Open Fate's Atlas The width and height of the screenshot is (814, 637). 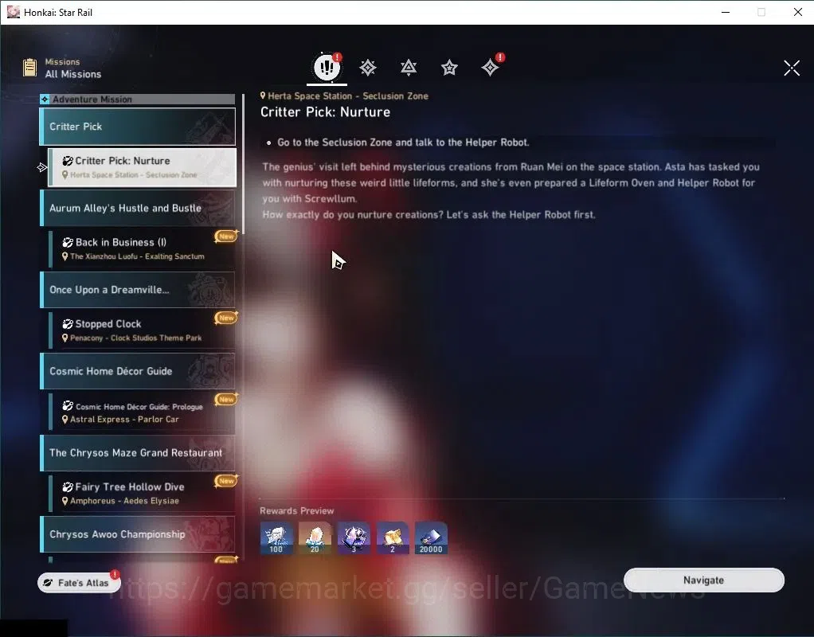79,583
